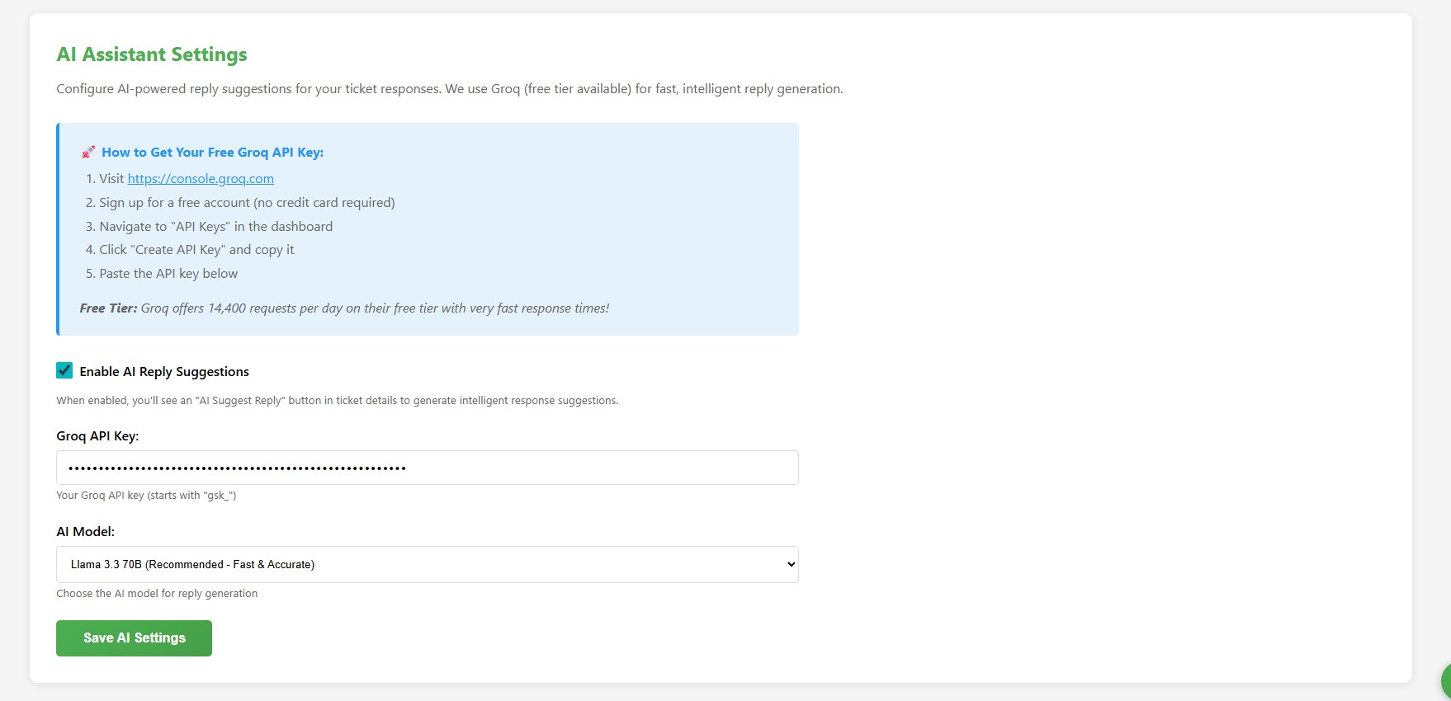Click inside the Groq API Key field

(427, 468)
